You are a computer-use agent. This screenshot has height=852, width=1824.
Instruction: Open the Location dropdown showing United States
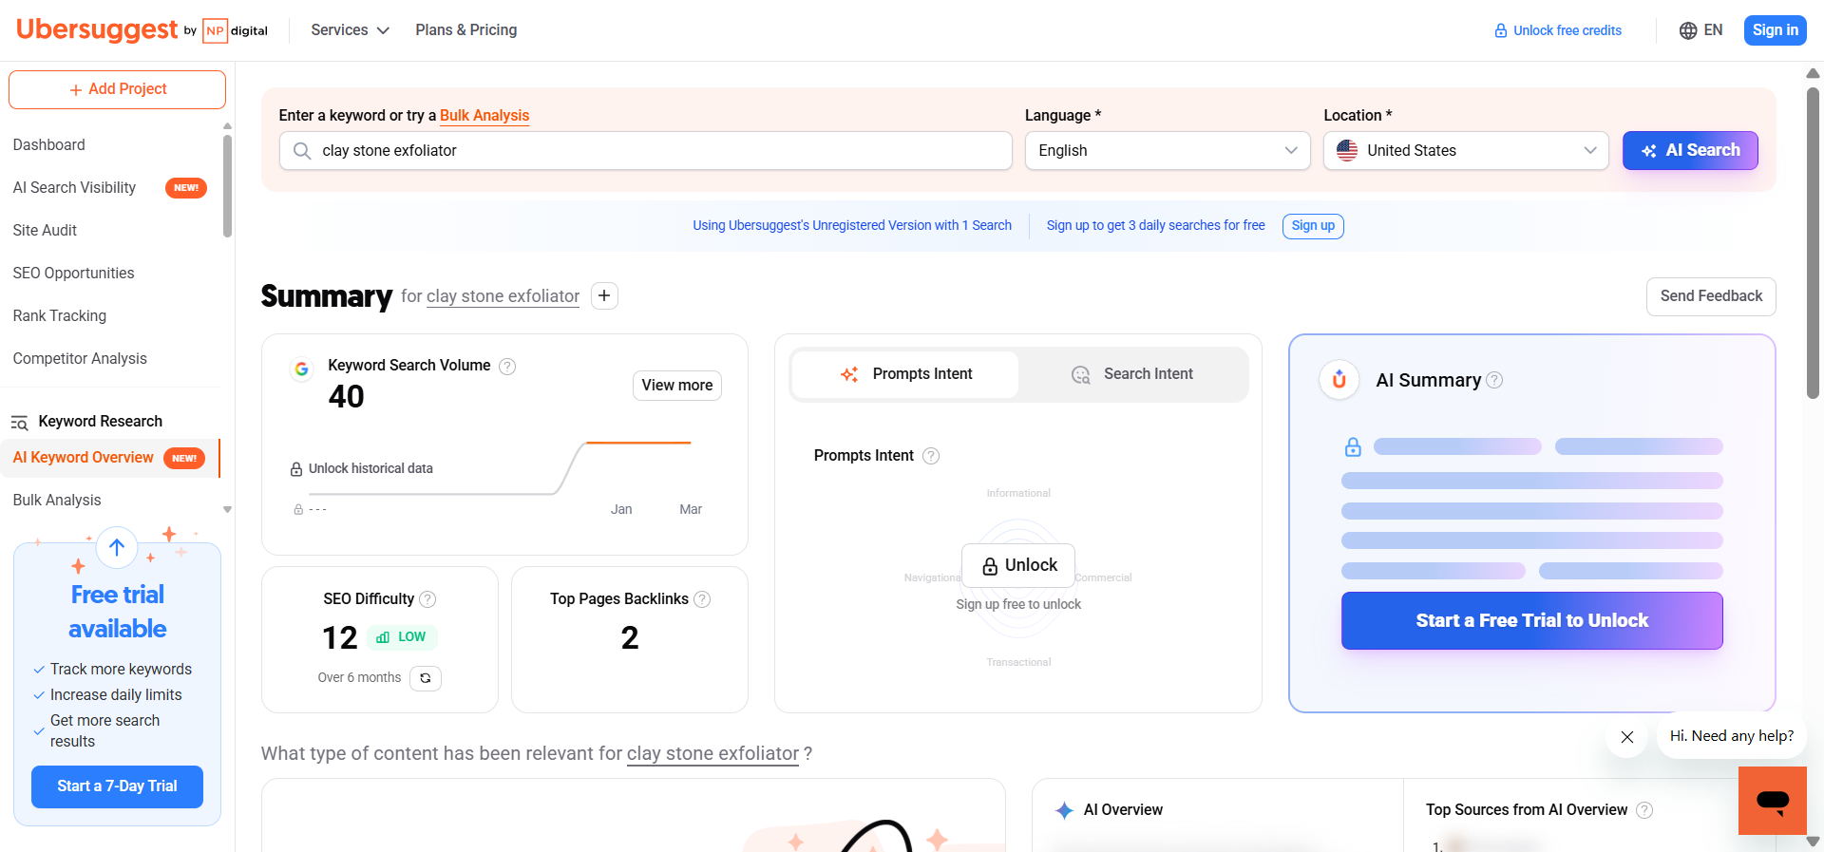[1466, 151]
